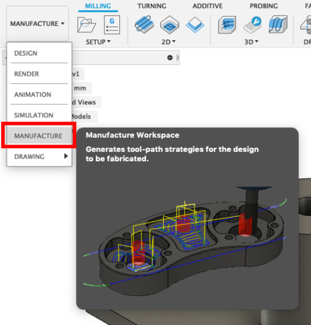Expand the SETUP dropdown menu

coord(98,42)
